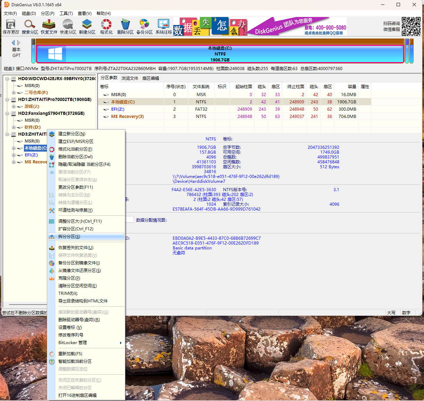
Task: Click icon beside 调整分区大小(Ctrl_F11)
Action: click(x=52, y=221)
